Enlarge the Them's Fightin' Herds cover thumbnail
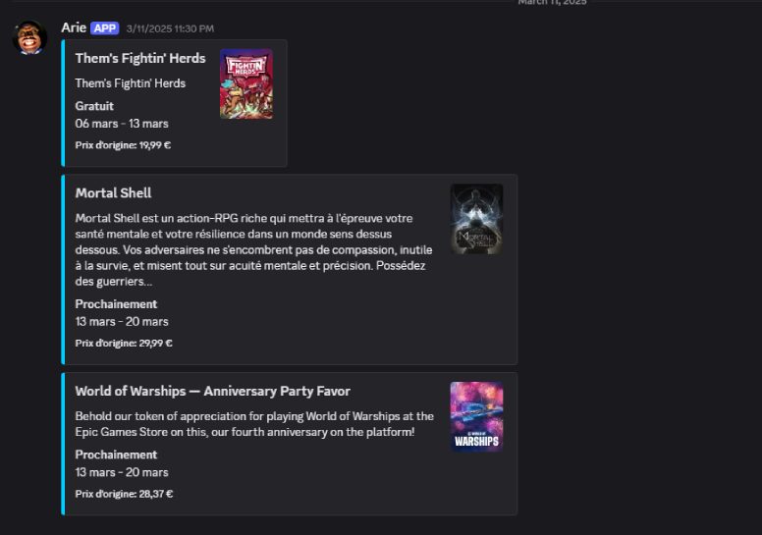The height and width of the screenshot is (535, 762). (246, 84)
